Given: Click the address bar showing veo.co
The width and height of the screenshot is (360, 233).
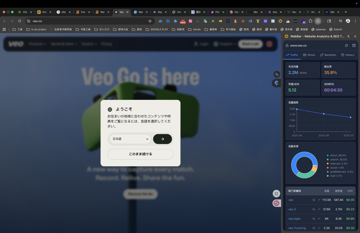Looking at the screenshot, I should pos(90,21).
